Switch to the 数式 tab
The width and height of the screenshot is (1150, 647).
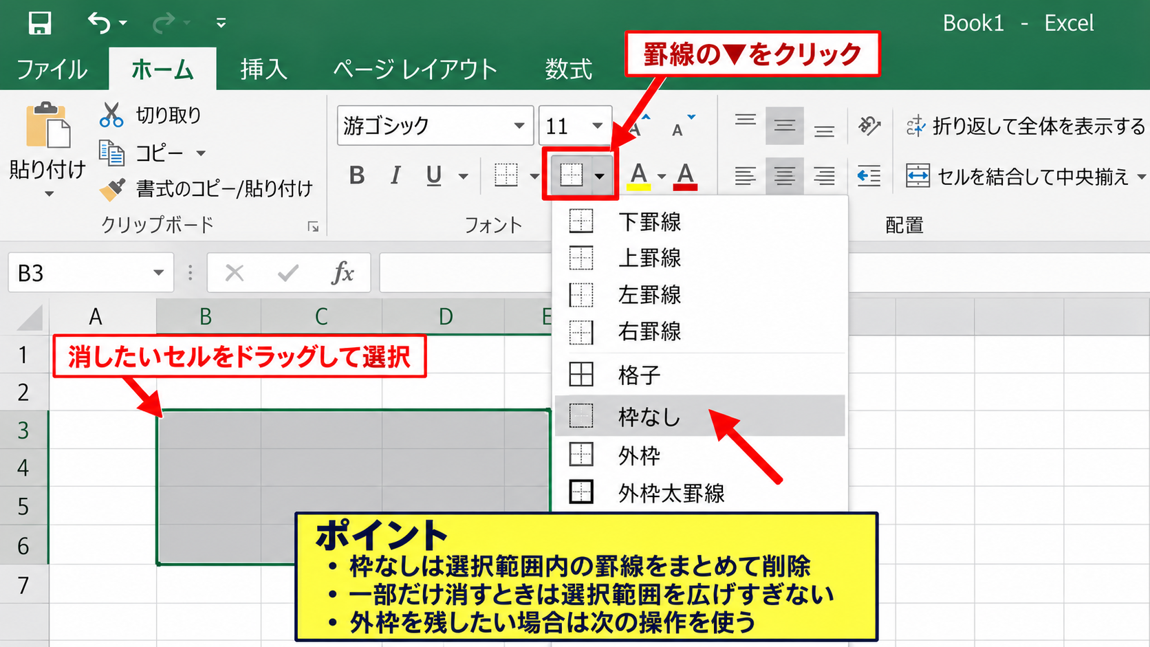568,69
